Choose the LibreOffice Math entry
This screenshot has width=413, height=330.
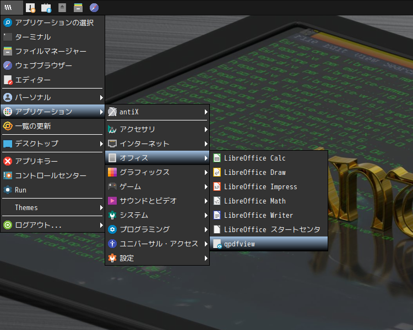pyautogui.click(x=269, y=201)
